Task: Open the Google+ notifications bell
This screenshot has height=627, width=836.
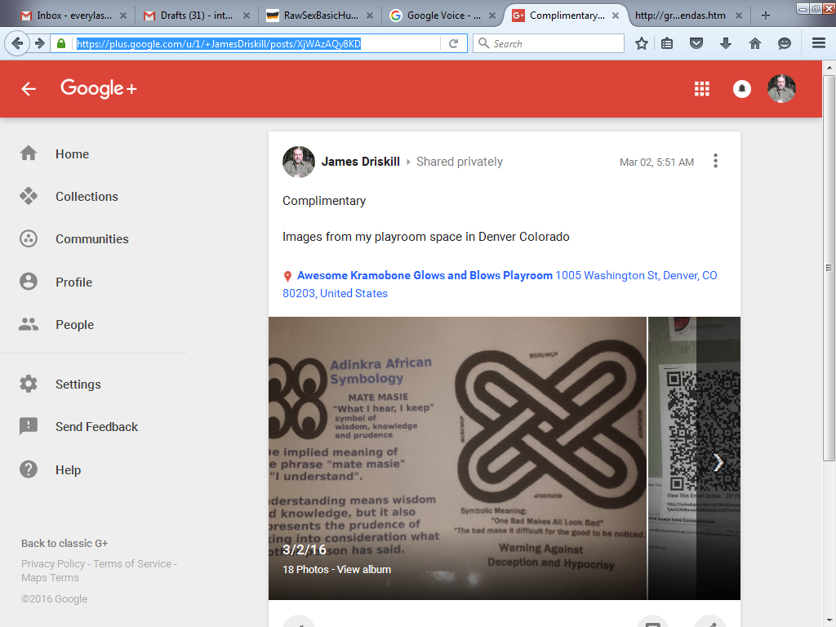Action: 741,88
